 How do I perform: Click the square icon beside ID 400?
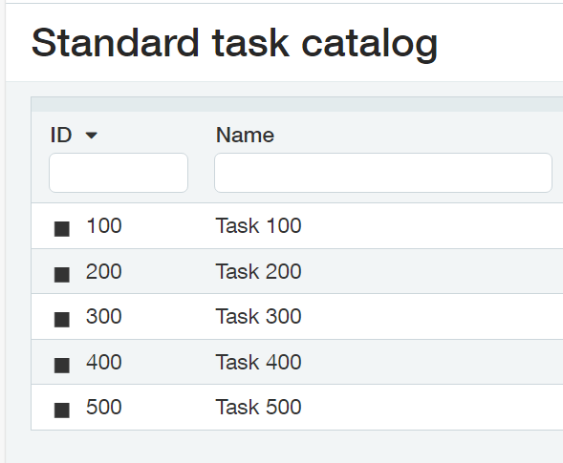click(62, 366)
